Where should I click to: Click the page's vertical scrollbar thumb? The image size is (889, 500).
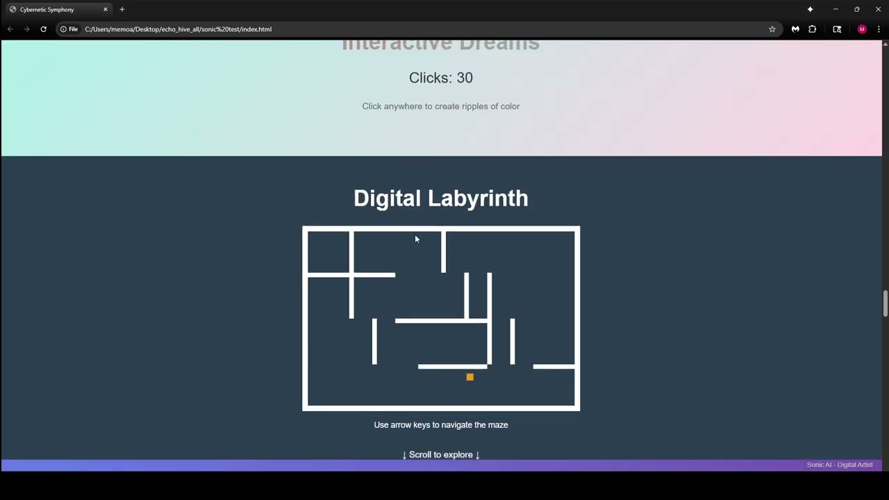885,303
